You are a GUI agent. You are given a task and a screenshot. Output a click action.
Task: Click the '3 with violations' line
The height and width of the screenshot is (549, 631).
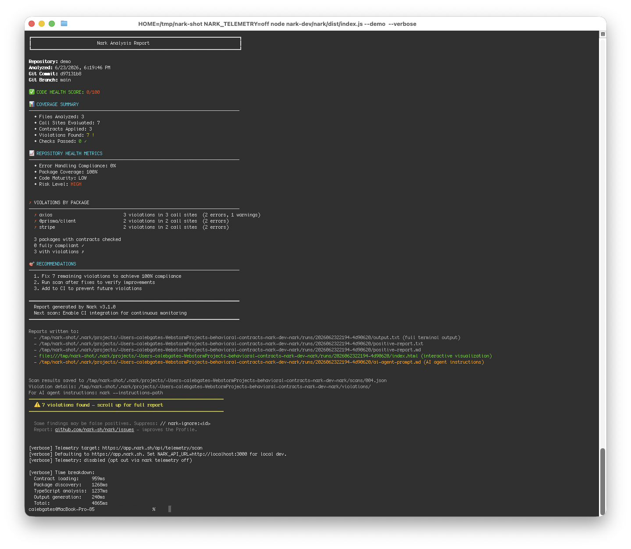click(59, 252)
